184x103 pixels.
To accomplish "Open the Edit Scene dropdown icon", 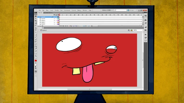I will [x=129, y=30].
